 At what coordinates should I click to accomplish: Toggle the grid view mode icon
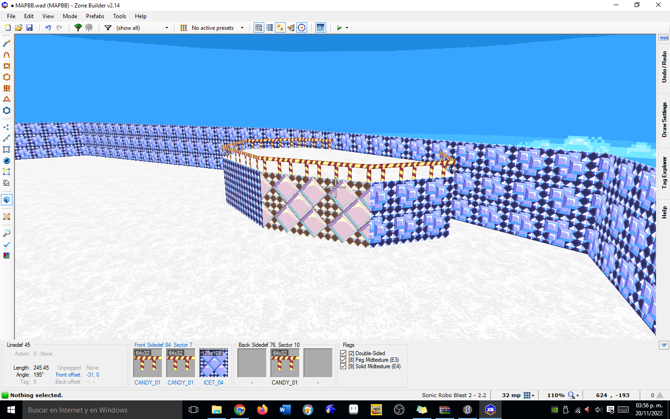point(259,28)
